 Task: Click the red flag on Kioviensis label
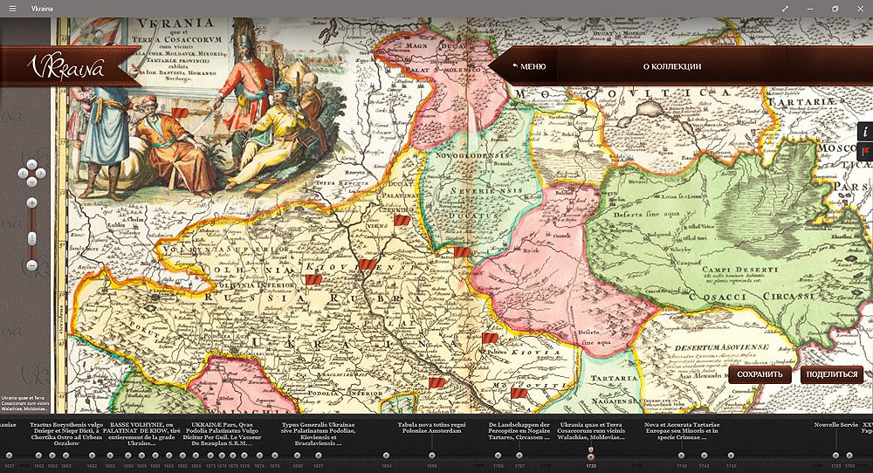point(368,264)
